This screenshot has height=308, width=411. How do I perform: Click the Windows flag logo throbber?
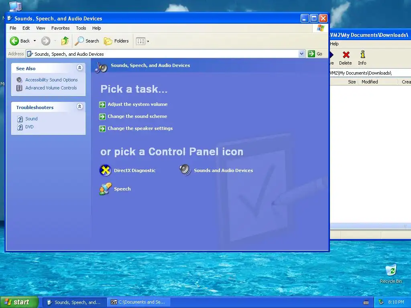[321, 28]
